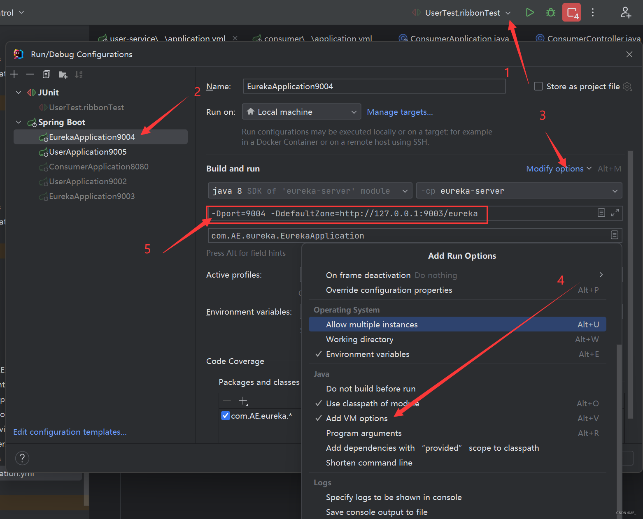This screenshot has height=519, width=643.
Task: Open the java 8 SDK dropdown
Action: click(310, 191)
